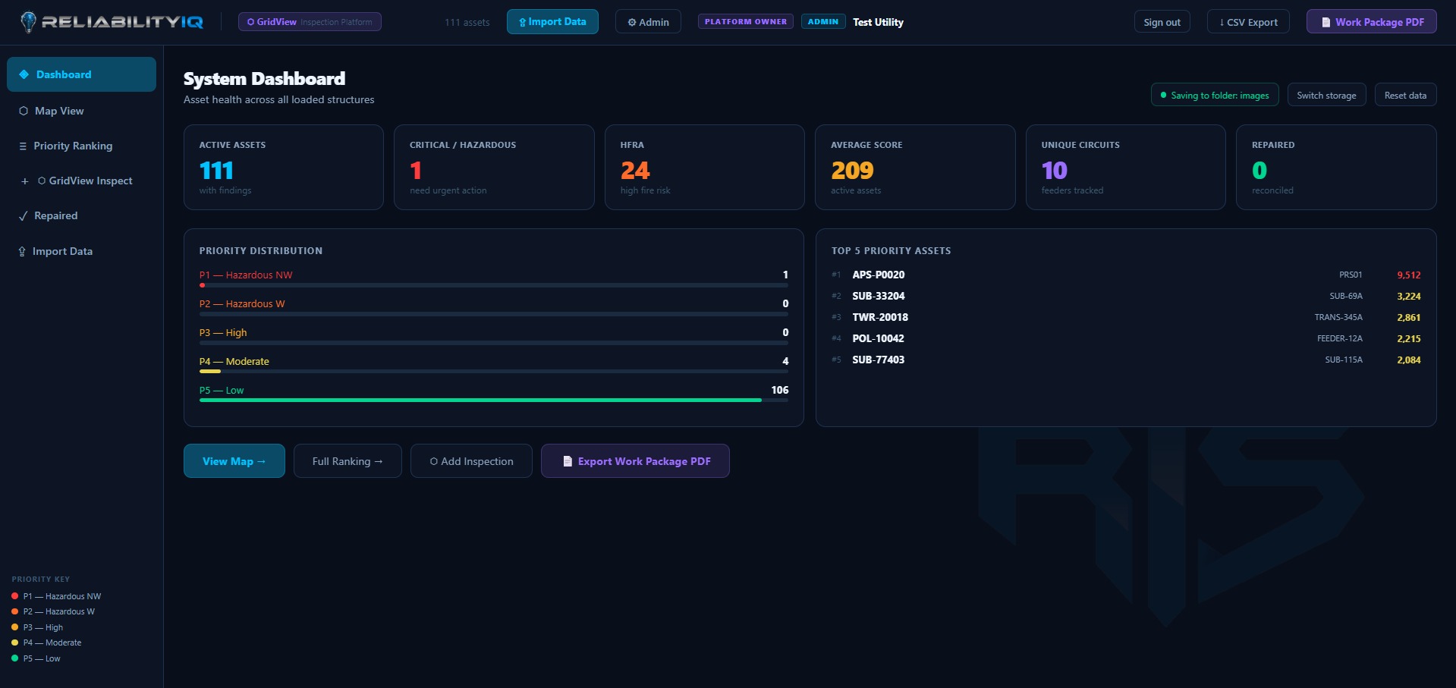Click the plus icon beside GridView Inspect
The width and height of the screenshot is (1456, 688).
(25, 181)
